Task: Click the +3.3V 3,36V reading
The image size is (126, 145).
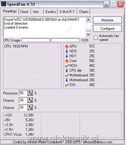Action: tap(19, 125)
